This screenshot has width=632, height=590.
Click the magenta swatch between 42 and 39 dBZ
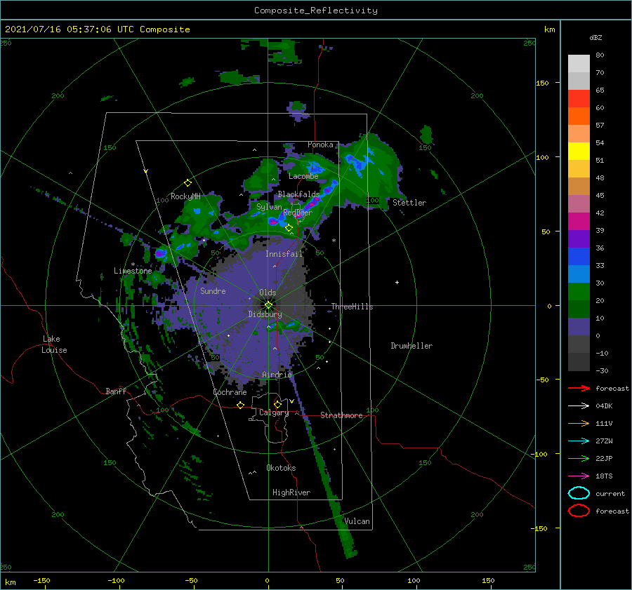(579, 222)
